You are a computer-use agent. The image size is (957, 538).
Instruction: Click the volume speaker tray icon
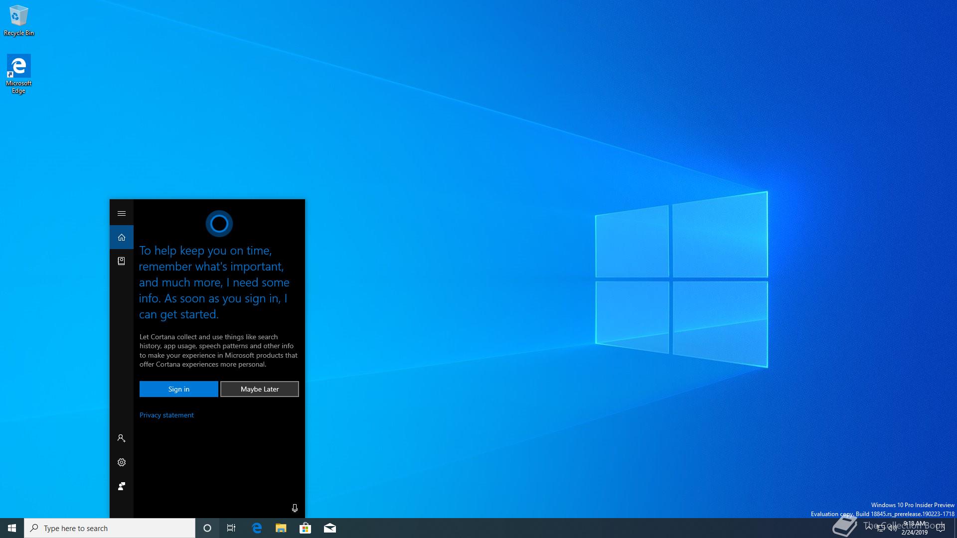(x=893, y=528)
